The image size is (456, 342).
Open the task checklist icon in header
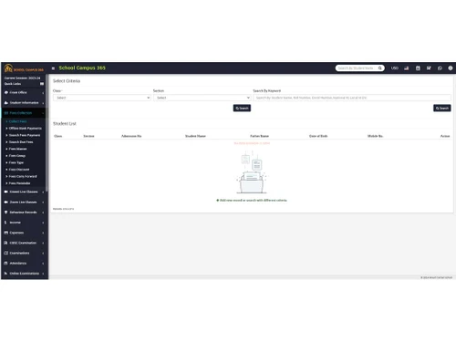[x=429, y=68]
